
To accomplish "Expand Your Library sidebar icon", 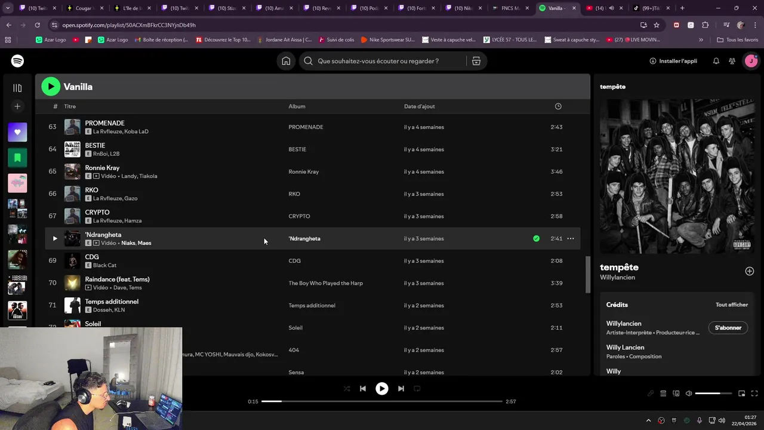I will (17, 88).
